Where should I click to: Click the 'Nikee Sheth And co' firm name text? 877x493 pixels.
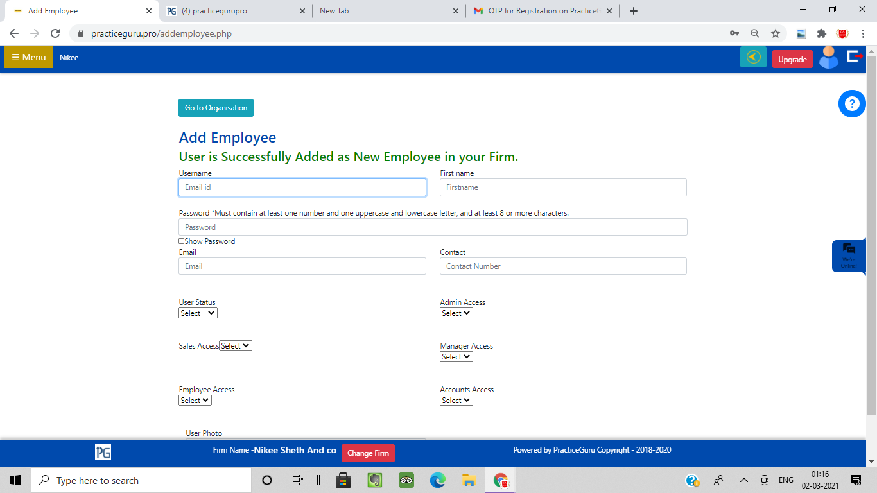[295, 450]
